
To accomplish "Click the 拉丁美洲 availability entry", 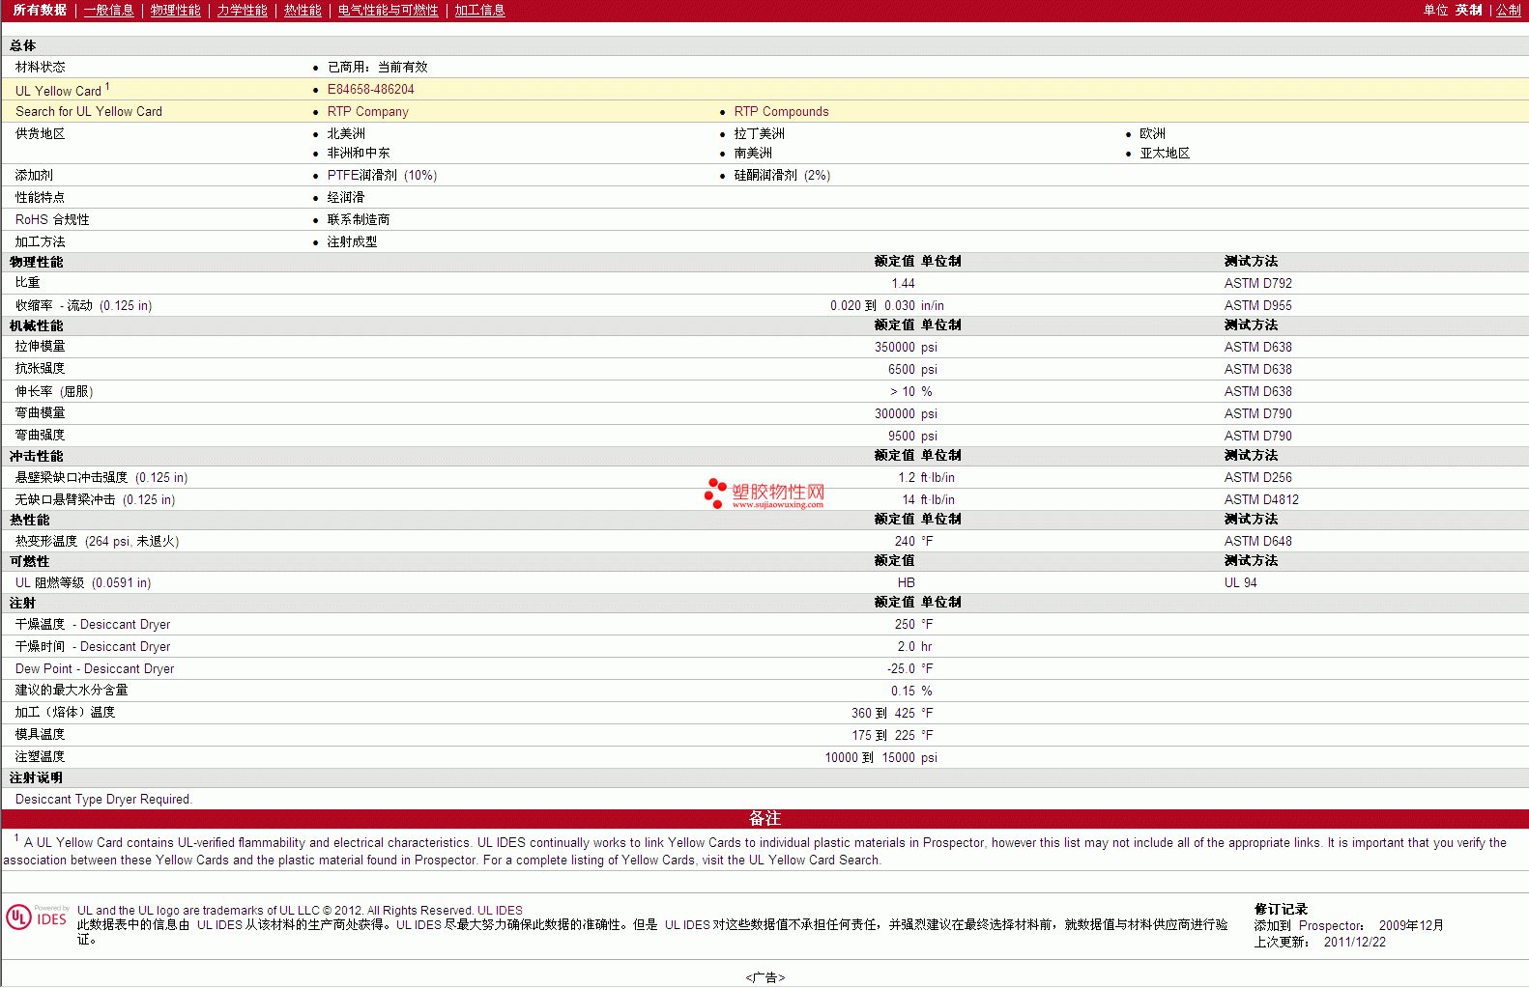I will coord(759,133).
